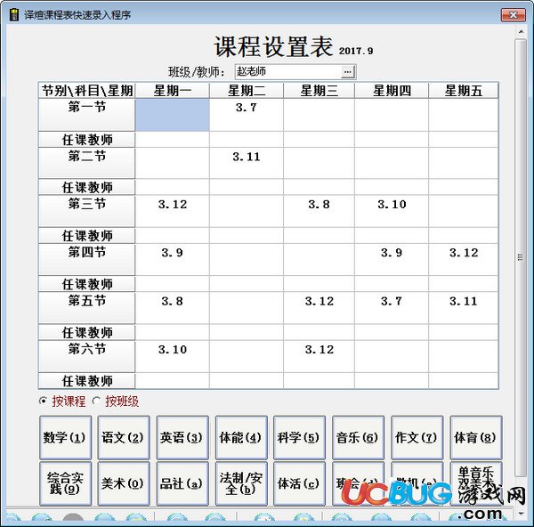The image size is (534, 527).
Task: Insert subject with 科学(5) button
Action: click(x=299, y=437)
